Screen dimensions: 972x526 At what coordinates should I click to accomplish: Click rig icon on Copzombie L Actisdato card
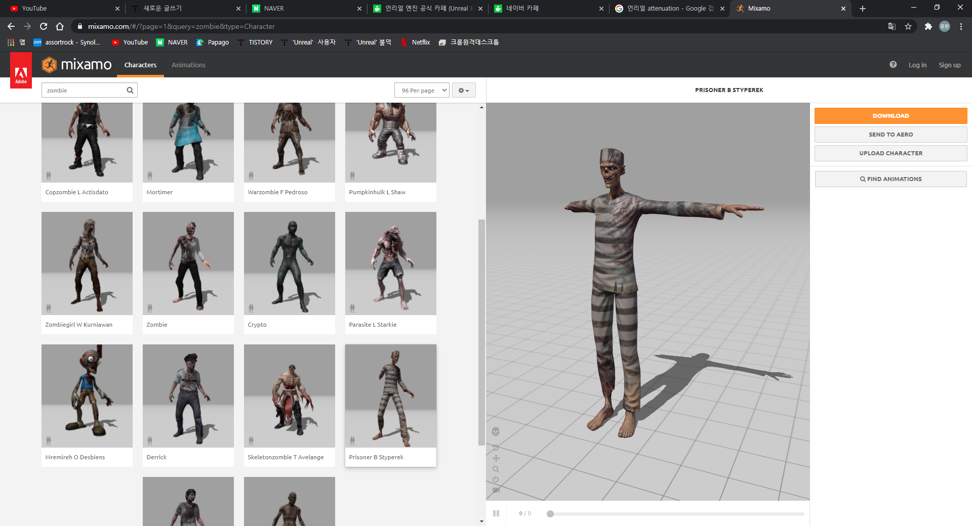(x=49, y=176)
